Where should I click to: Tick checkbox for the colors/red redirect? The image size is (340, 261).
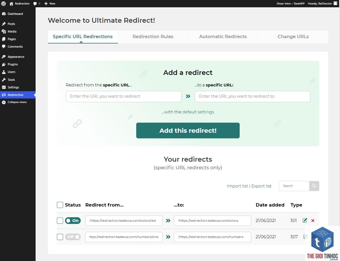[60, 221]
